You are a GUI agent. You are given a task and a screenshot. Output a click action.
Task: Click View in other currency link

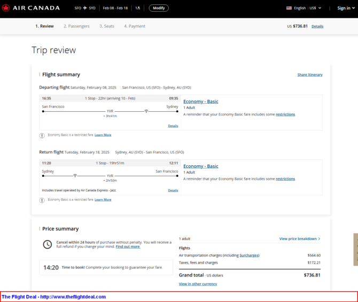pos(198,284)
